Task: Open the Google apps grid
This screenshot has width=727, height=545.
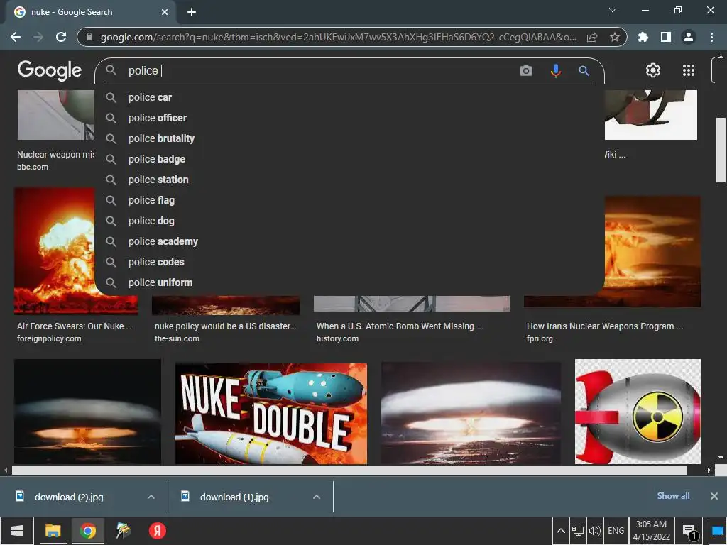Action: (x=689, y=70)
